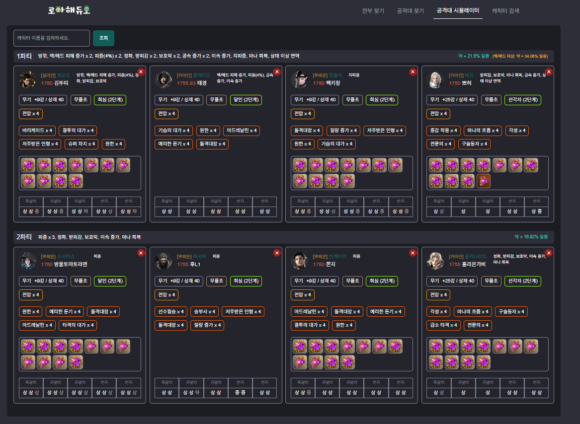
Task: Click 회심 (2단계) badge on 김뚜띠's card
Action: tap(110, 100)
